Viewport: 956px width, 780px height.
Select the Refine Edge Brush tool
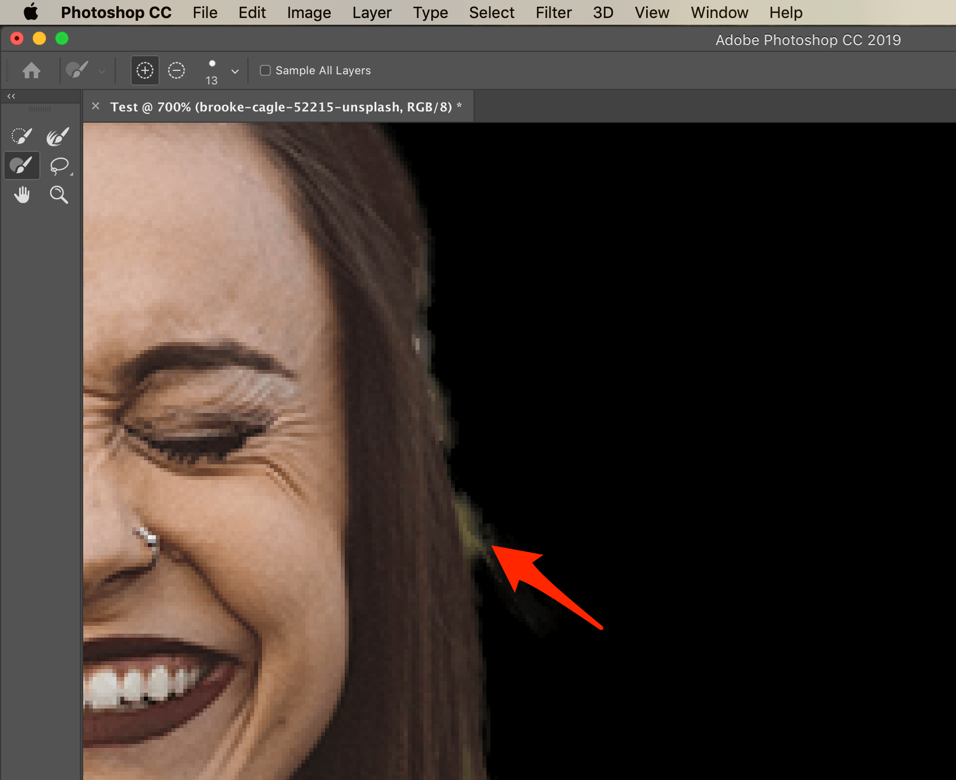point(58,136)
